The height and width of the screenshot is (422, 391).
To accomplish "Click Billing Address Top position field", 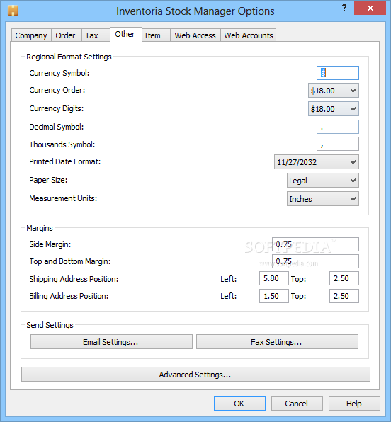I will point(344,296).
